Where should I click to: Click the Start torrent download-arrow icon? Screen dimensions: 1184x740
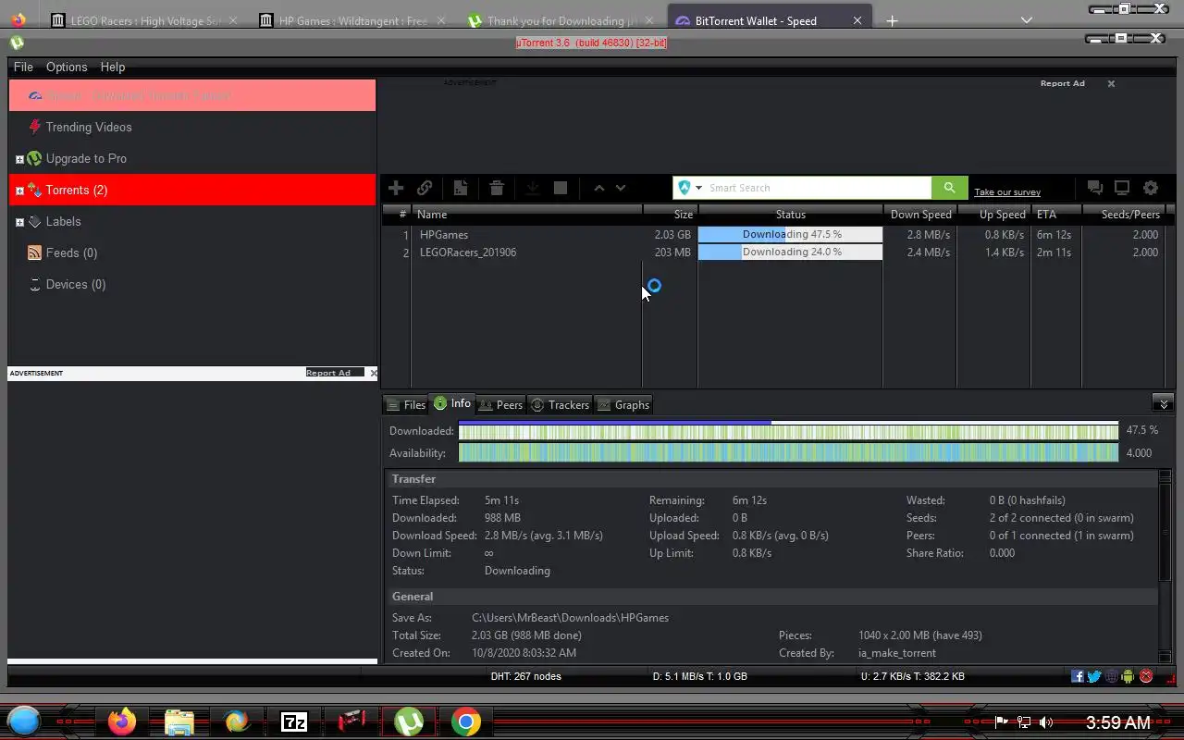(533, 188)
